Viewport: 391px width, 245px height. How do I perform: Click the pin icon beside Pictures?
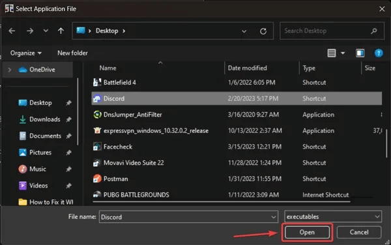68,152
